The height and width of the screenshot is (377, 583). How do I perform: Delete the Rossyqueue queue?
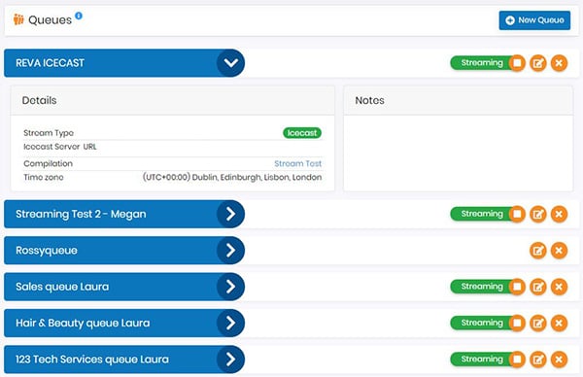tap(559, 251)
